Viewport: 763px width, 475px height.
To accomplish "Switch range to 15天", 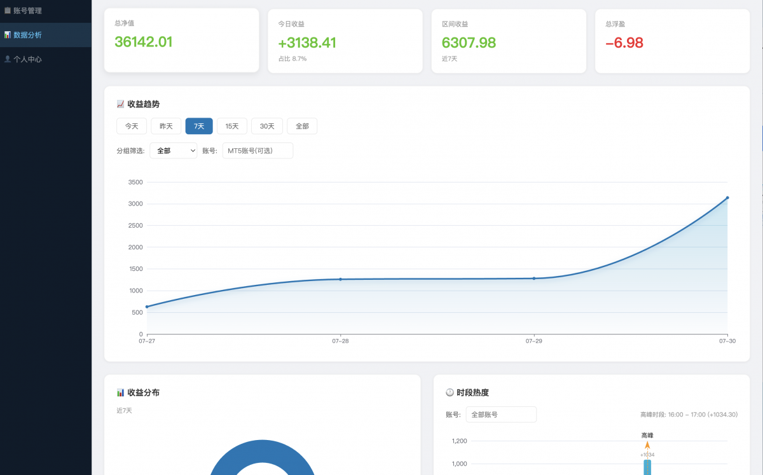I will pos(232,126).
